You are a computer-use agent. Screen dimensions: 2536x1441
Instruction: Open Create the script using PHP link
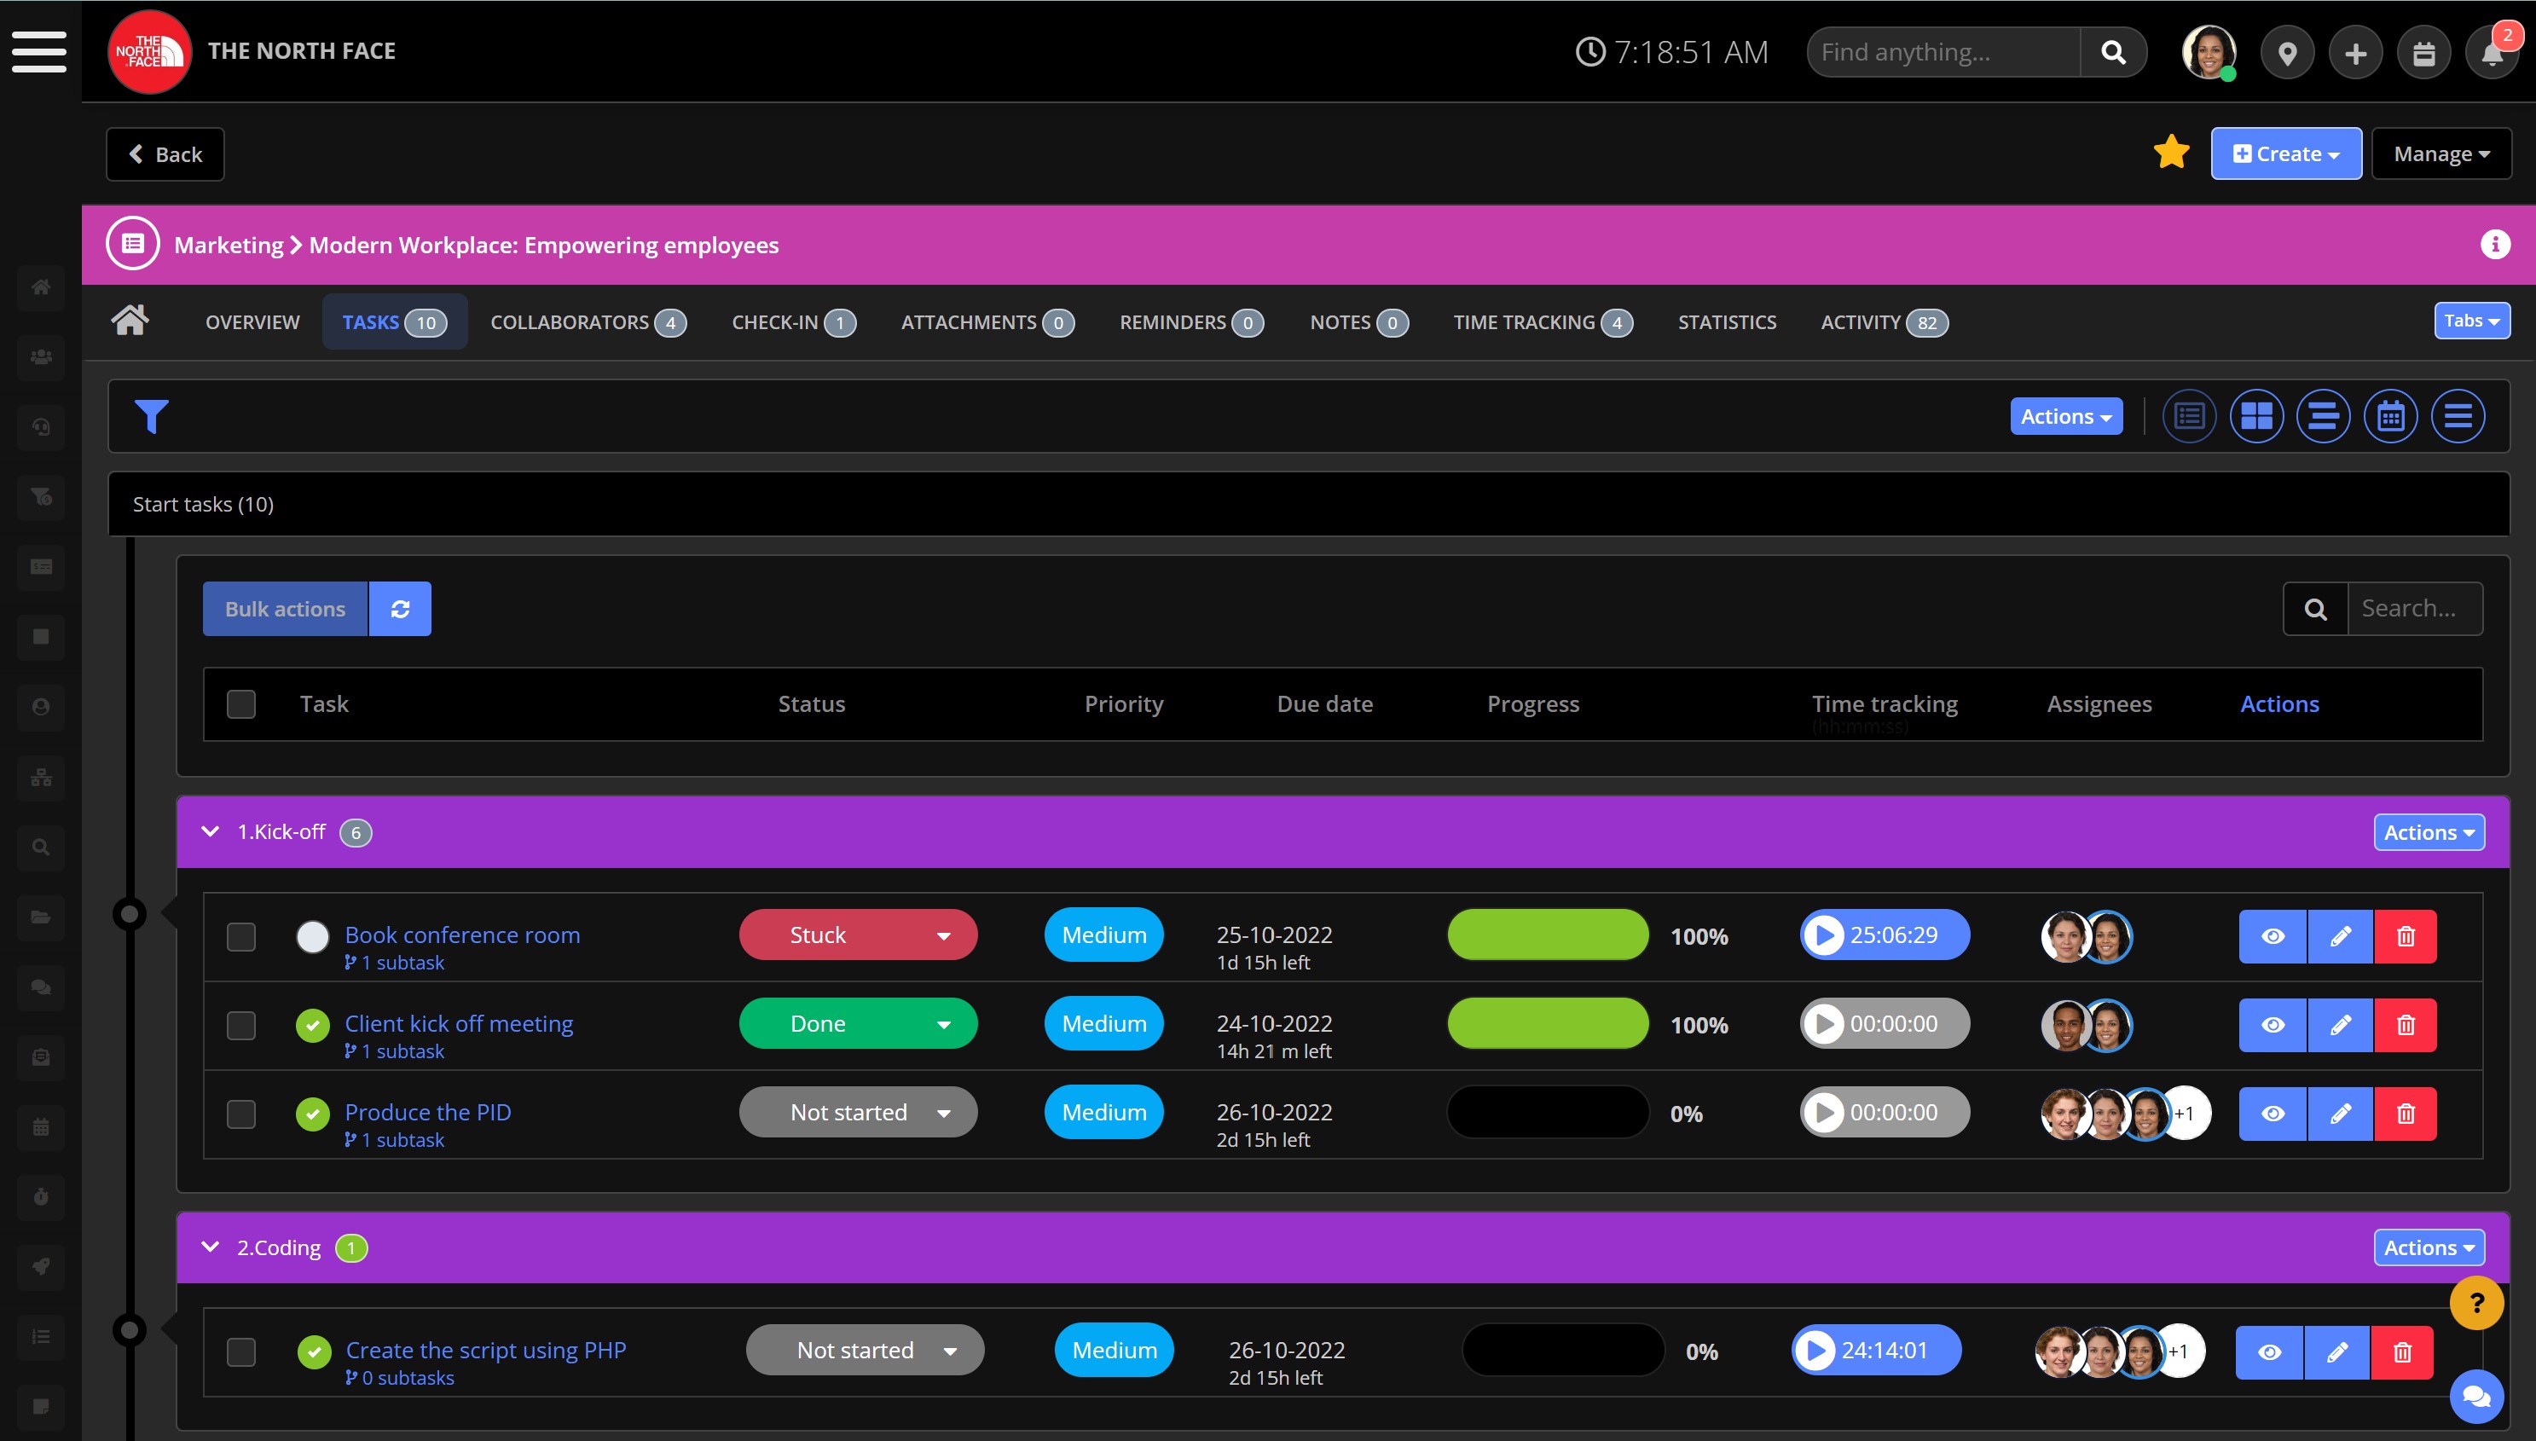tap(485, 1349)
